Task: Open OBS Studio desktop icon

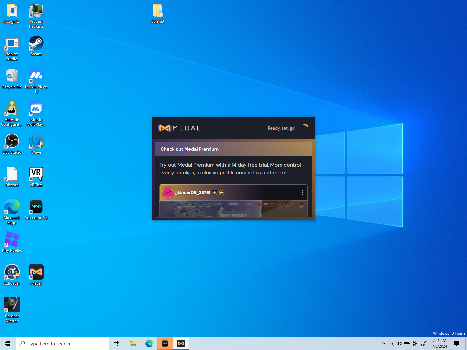Action: click(x=12, y=144)
